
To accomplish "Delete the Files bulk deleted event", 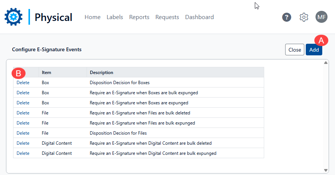I will point(23,113).
